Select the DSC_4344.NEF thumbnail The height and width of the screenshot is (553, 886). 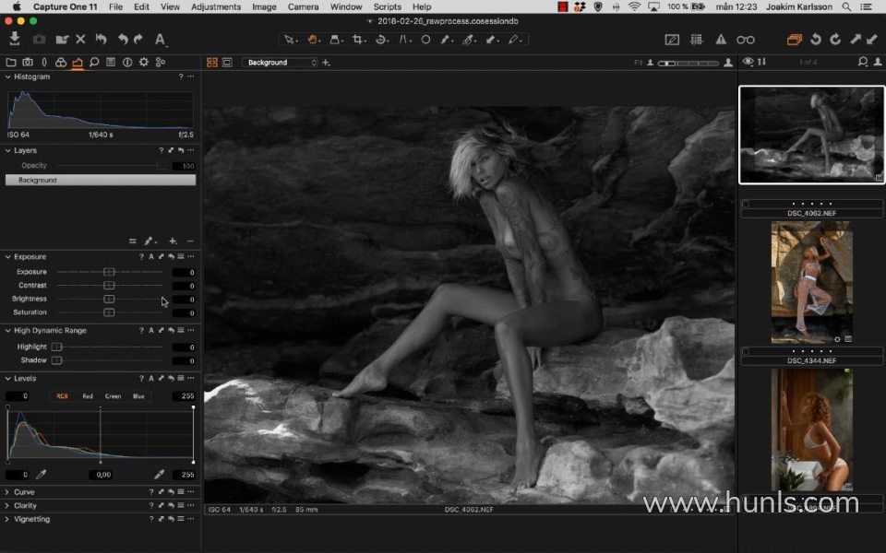812,282
